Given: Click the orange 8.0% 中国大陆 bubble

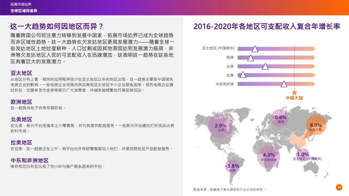Looking at the screenshot, I should (x=315, y=125).
